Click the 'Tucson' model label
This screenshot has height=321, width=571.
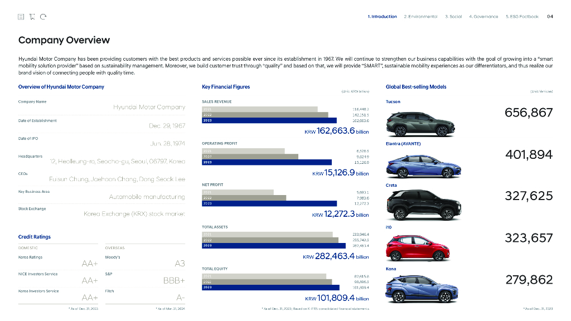pyautogui.click(x=393, y=102)
